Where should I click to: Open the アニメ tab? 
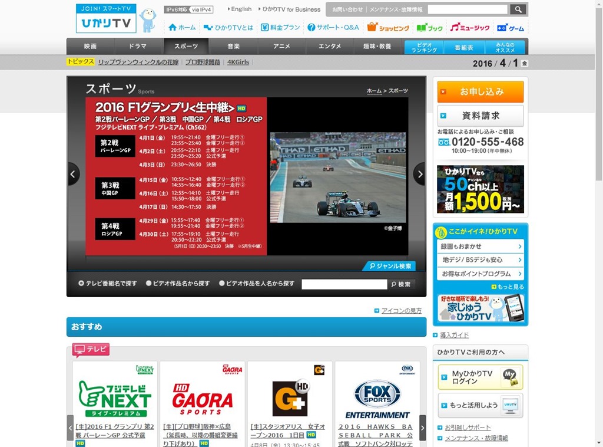[x=281, y=46]
